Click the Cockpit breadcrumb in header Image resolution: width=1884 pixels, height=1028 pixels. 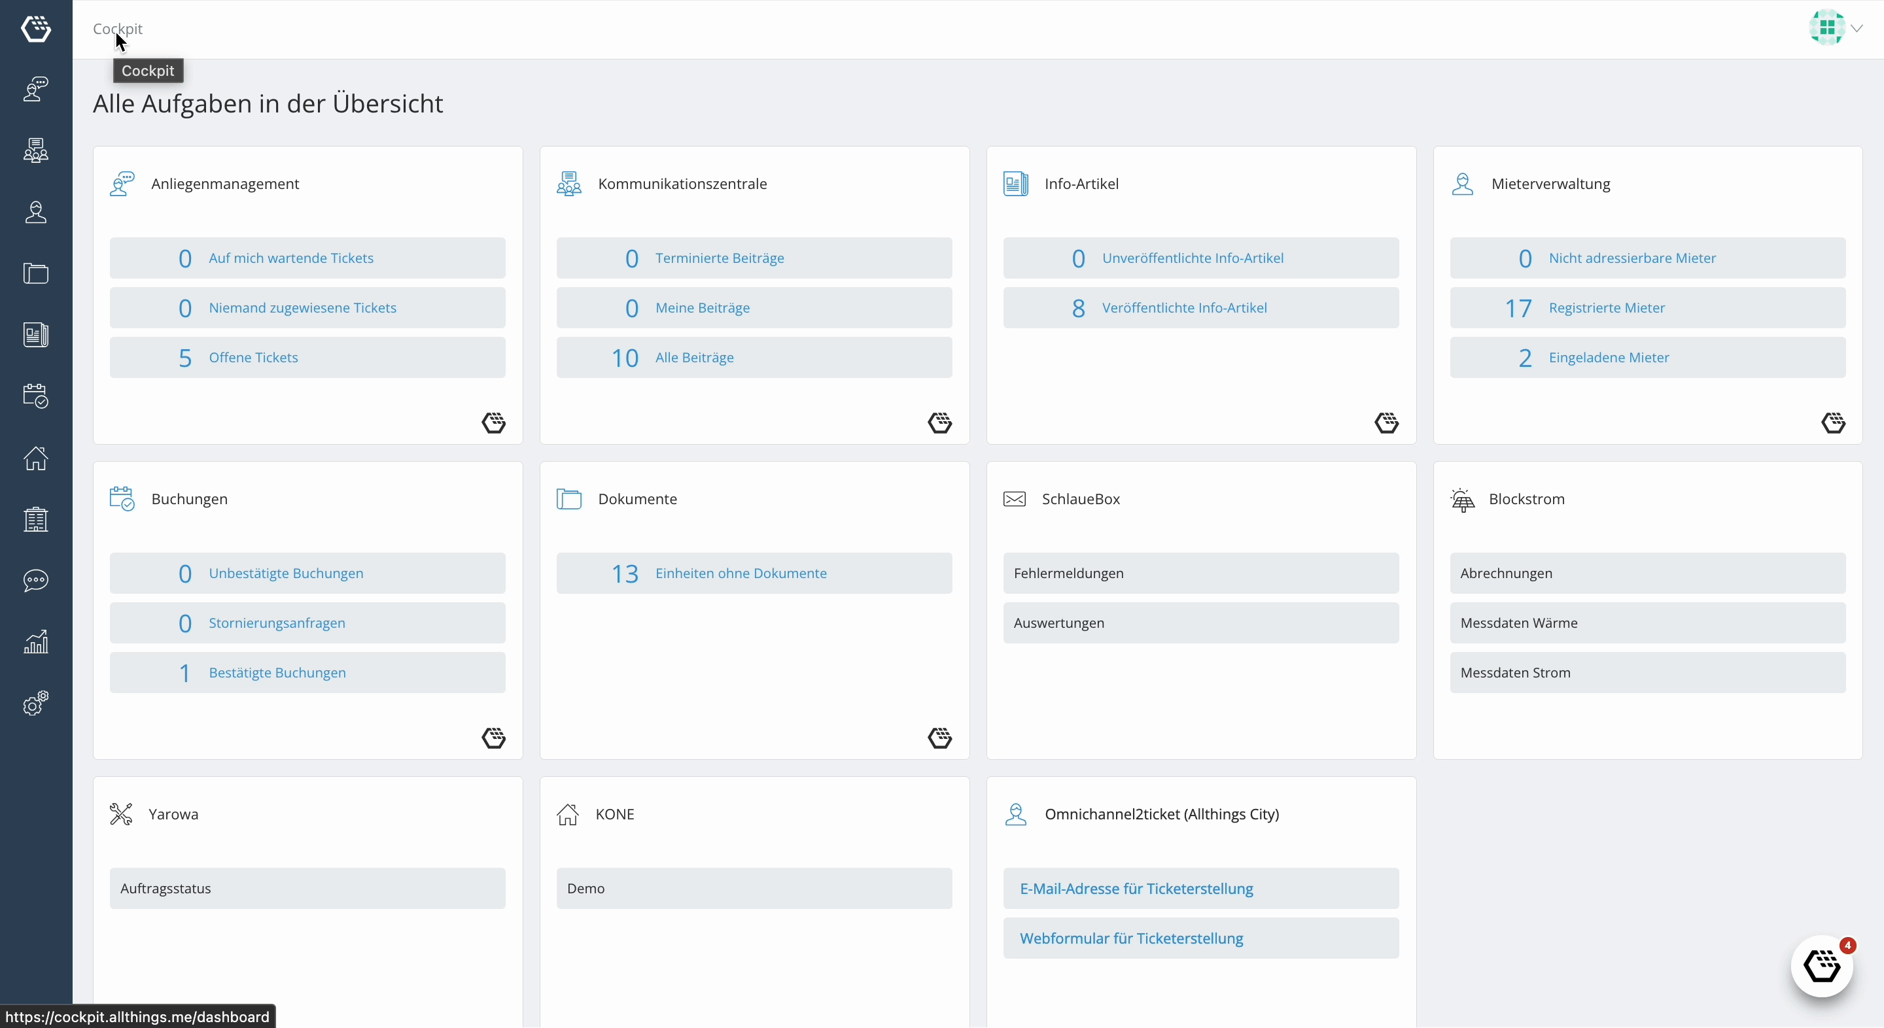[118, 29]
